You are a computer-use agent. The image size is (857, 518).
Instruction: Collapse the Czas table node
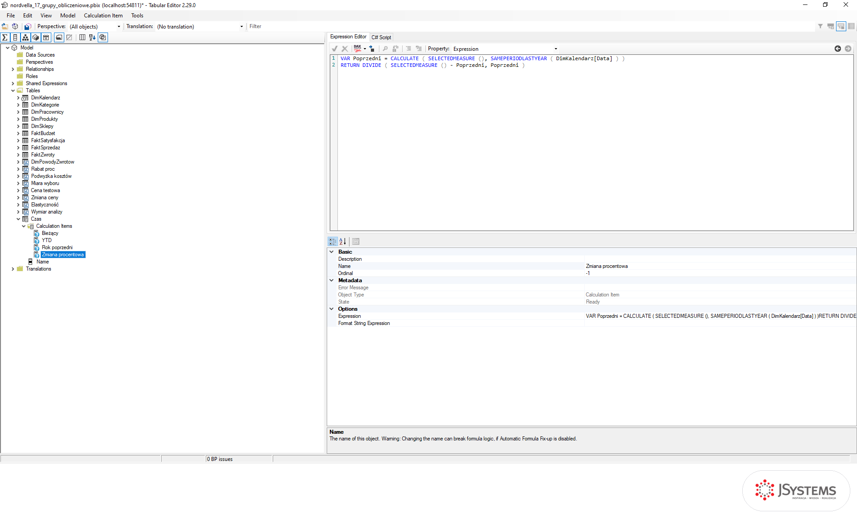18,219
